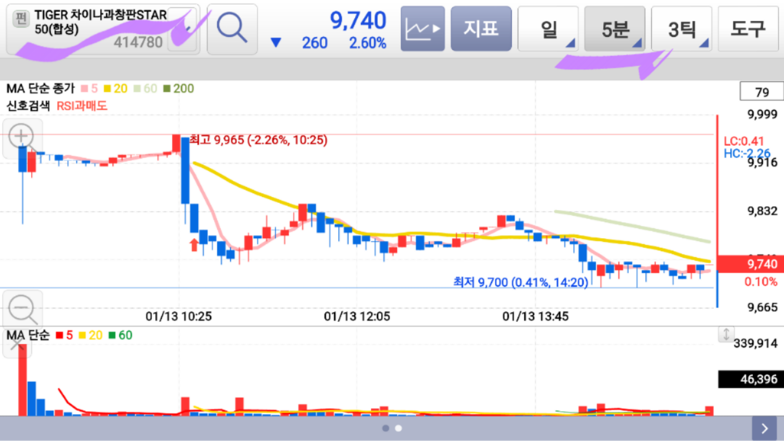Click the 최고 9,965 high price label
This screenshot has height=441, width=784.
(x=258, y=140)
